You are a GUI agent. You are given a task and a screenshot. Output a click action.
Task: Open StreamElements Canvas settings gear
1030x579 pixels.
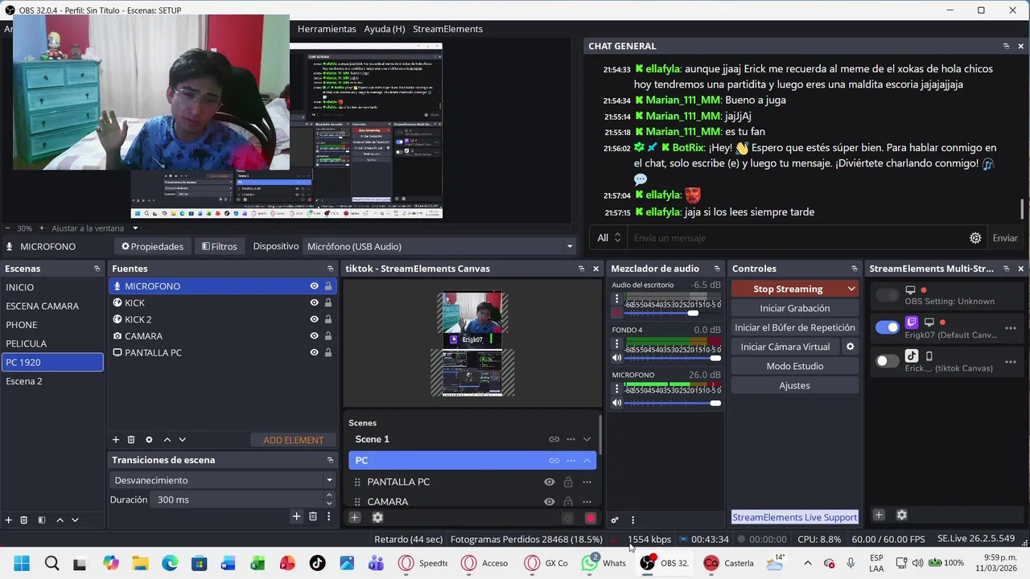click(x=377, y=518)
